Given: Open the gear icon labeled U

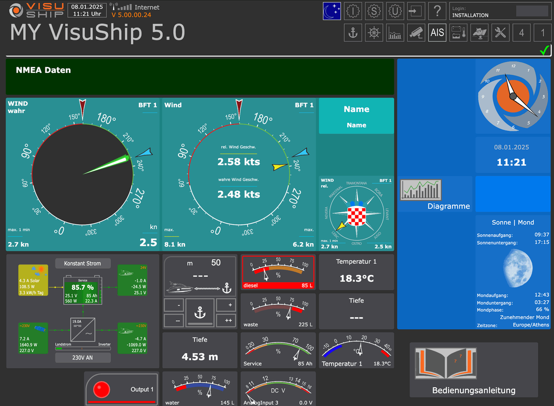Looking at the screenshot, I should 395,11.
